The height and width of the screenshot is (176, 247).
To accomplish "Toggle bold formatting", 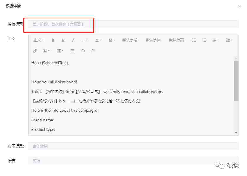I will [x=53, y=40].
